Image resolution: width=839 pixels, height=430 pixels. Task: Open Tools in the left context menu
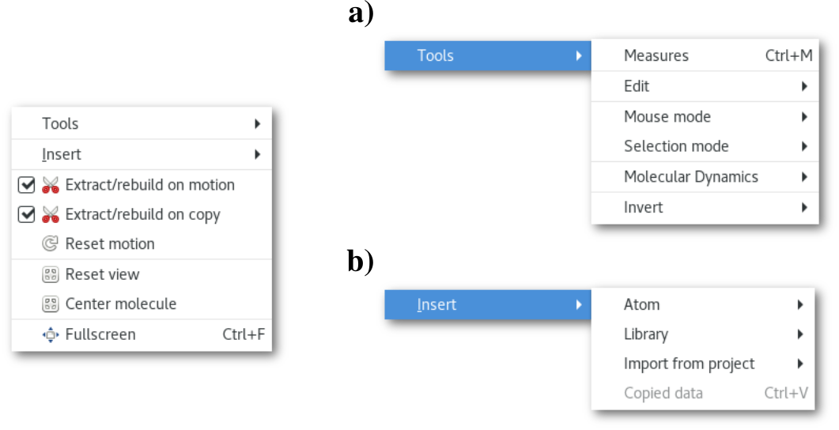coord(61,123)
